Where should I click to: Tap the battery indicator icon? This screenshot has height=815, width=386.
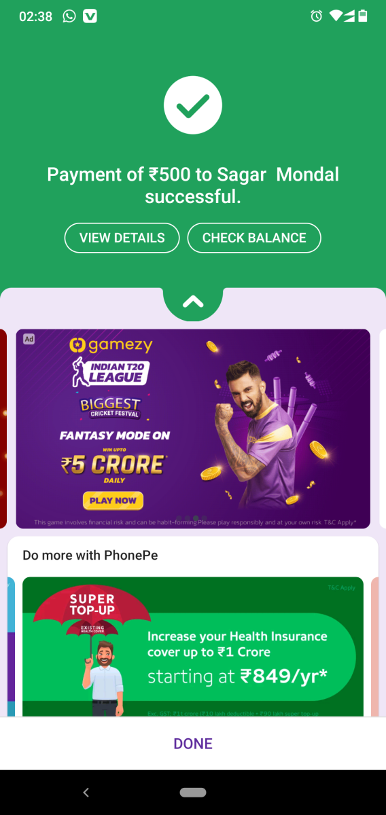click(x=364, y=16)
